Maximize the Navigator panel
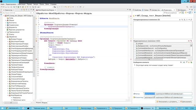The height and width of the screenshot is (110, 196). [x=33, y=9]
